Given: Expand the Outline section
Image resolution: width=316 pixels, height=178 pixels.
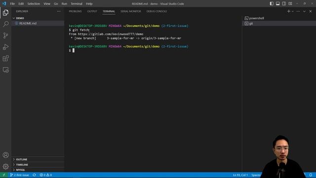Looking at the screenshot, I should 38,159.
